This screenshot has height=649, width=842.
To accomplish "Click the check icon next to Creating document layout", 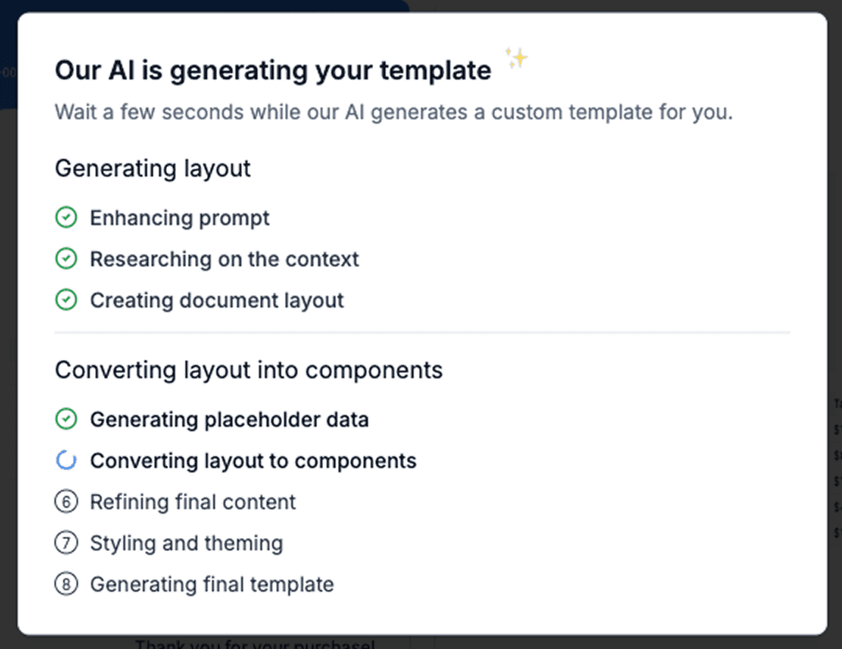I will (66, 299).
